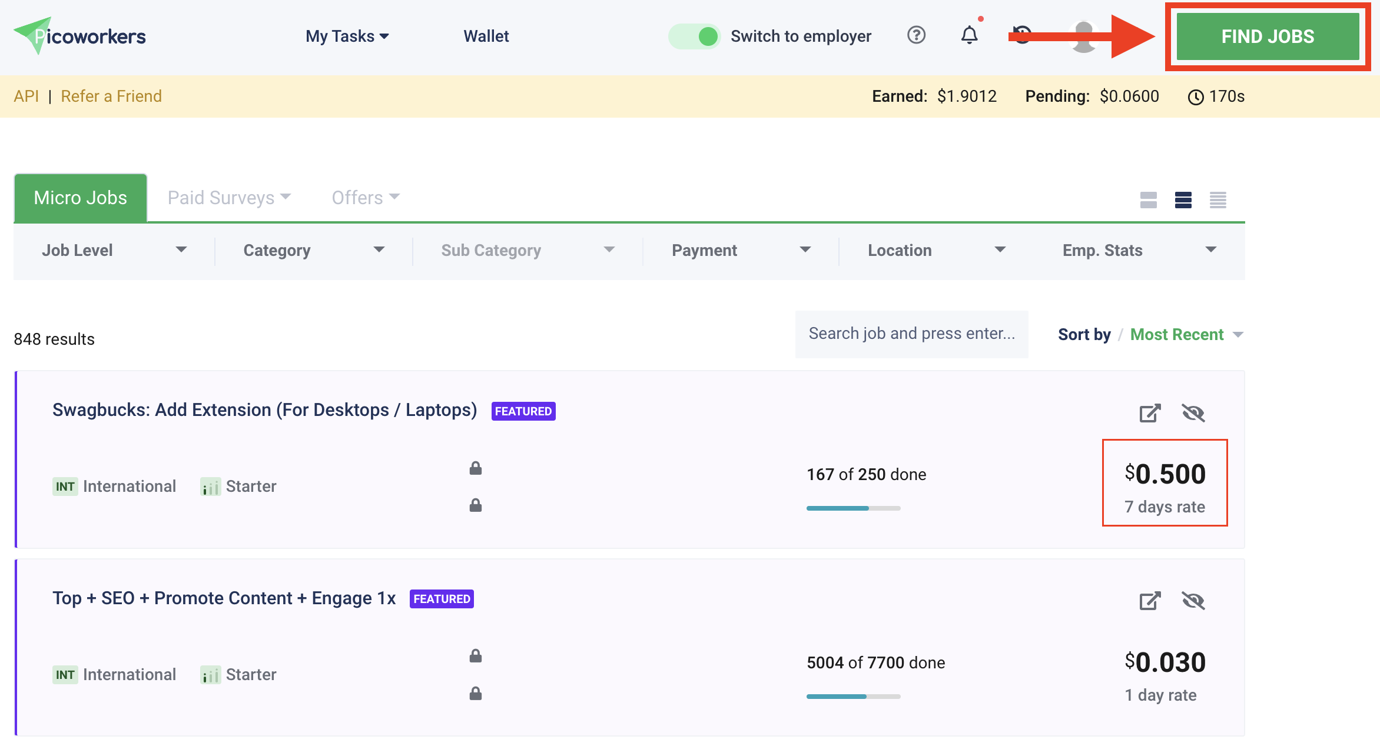Click the FIND JOBS button
This screenshot has height=746, width=1380.
point(1267,36)
